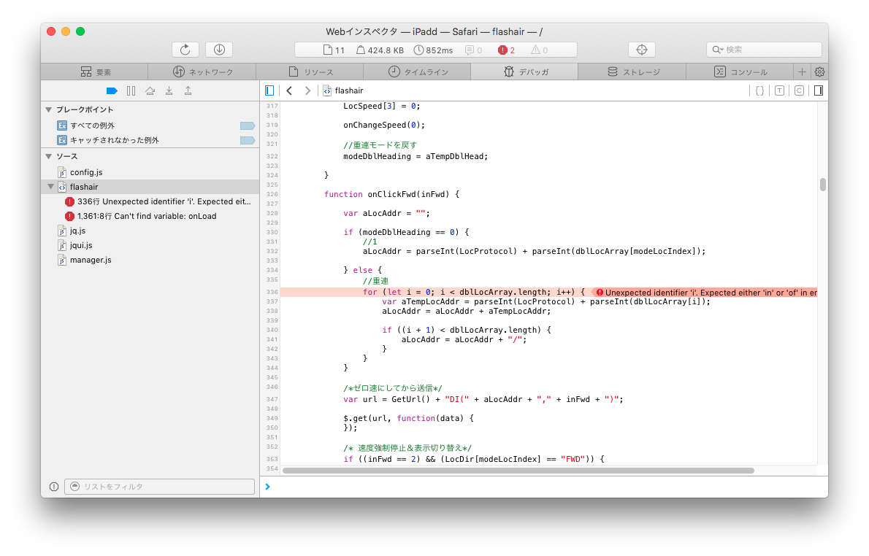Open jqui.js in the source list
Image resolution: width=869 pixels, height=556 pixels.
tap(150, 244)
